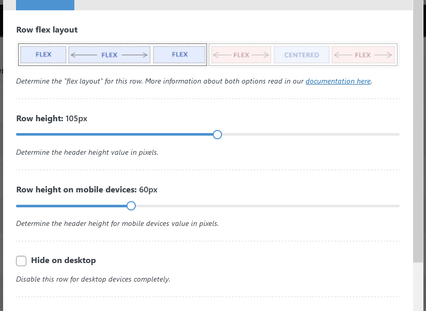Select the three-section flex row layout
The width and height of the screenshot is (426, 311).
112,55
